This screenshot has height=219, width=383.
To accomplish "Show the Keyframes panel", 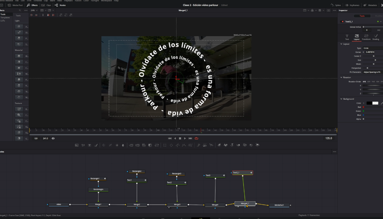I will (x=353, y=5).
